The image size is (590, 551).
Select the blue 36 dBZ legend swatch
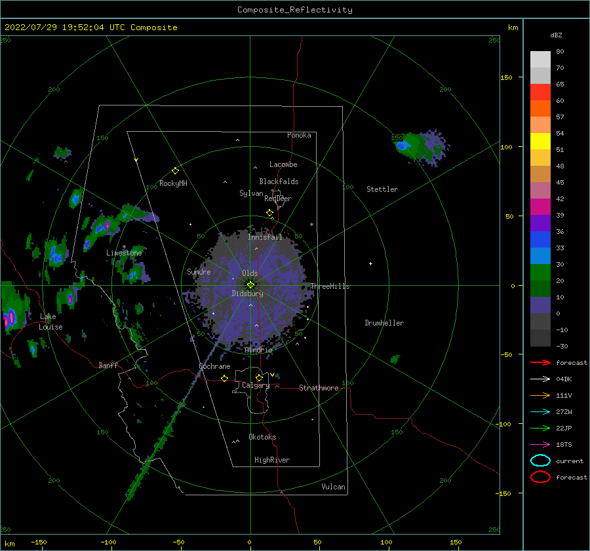coord(540,239)
